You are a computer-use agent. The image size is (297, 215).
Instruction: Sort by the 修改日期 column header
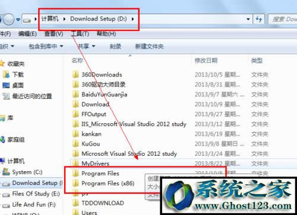[206, 60]
